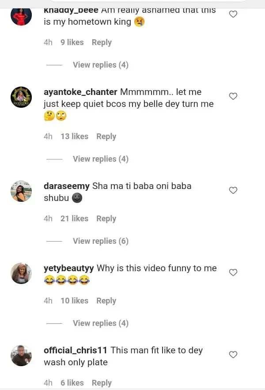View yetybeautyy's profile picture
The width and height of the screenshot is (265, 390).
pos(21,273)
